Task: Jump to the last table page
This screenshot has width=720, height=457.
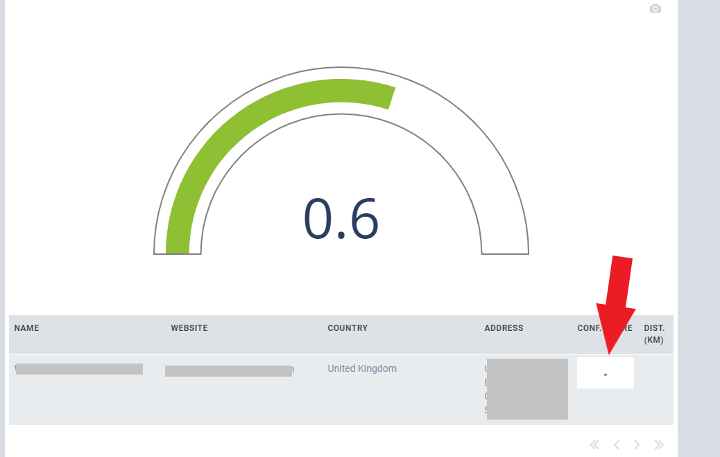Action: [659, 445]
